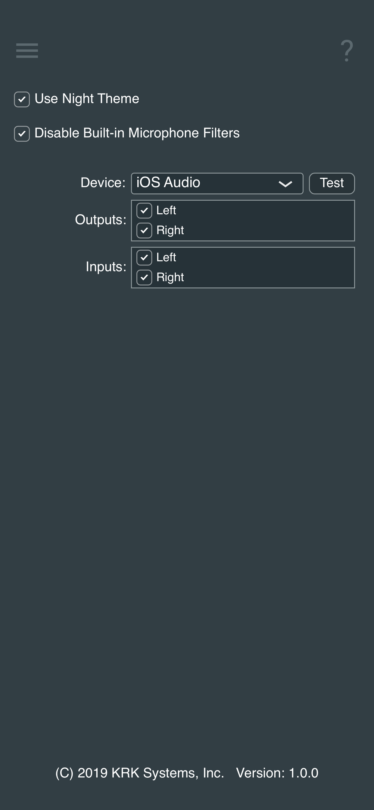Open the hamburger menu
Image resolution: width=374 pixels, height=810 pixels.
27,51
